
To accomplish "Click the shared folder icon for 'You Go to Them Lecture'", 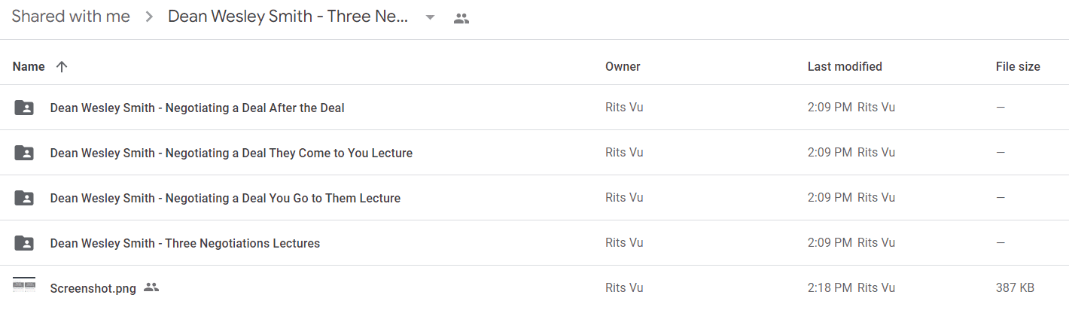I will [x=24, y=198].
